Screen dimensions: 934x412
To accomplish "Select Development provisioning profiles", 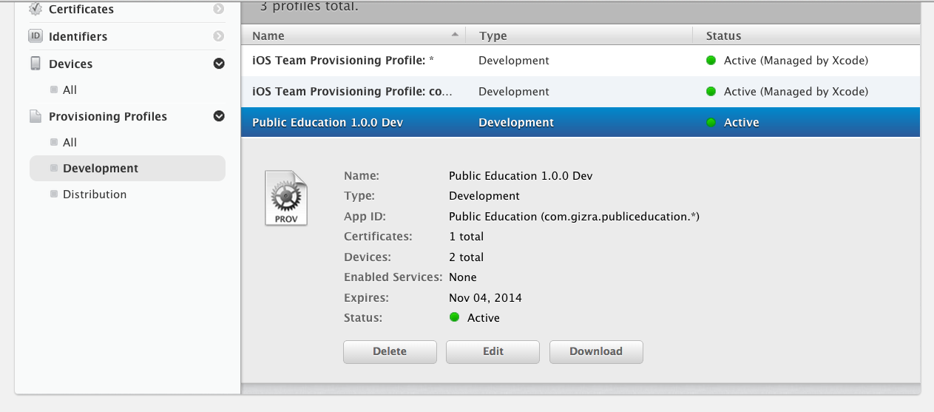I will click(x=127, y=169).
